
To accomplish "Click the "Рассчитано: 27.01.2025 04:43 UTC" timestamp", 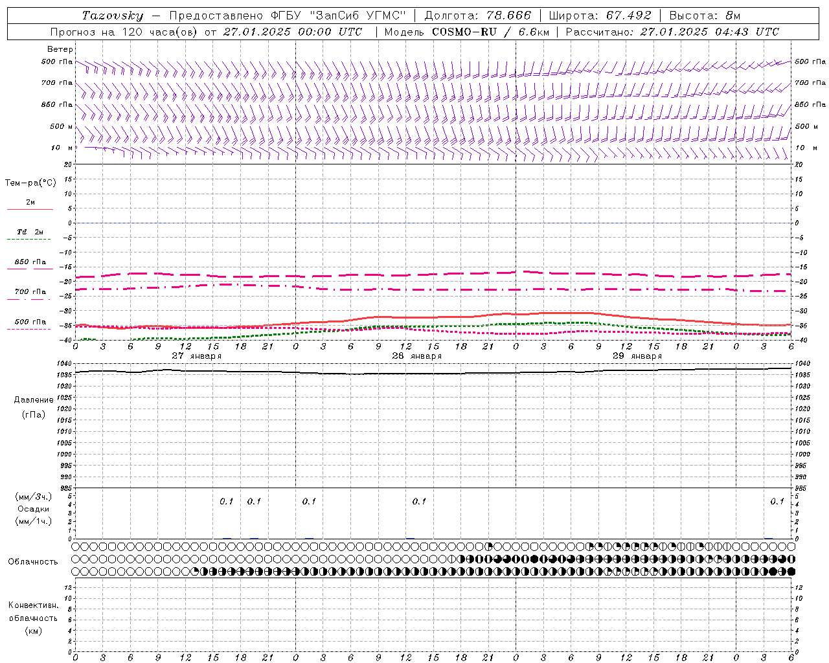I will [672, 32].
